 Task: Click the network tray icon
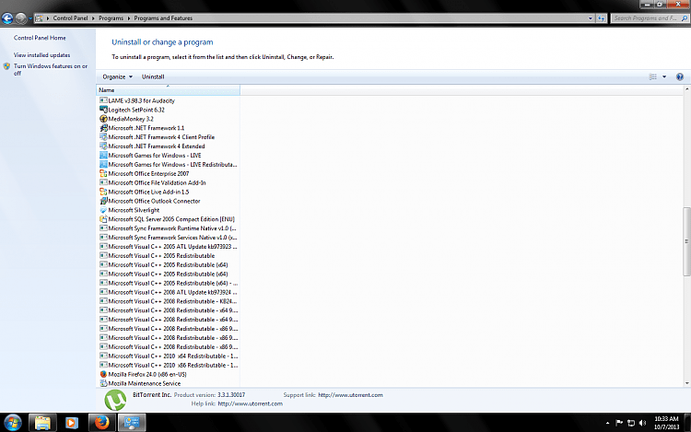[x=631, y=423]
